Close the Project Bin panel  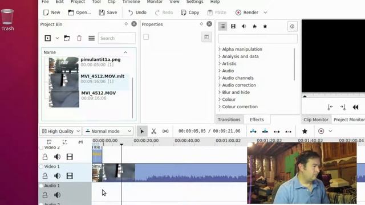click(x=134, y=24)
